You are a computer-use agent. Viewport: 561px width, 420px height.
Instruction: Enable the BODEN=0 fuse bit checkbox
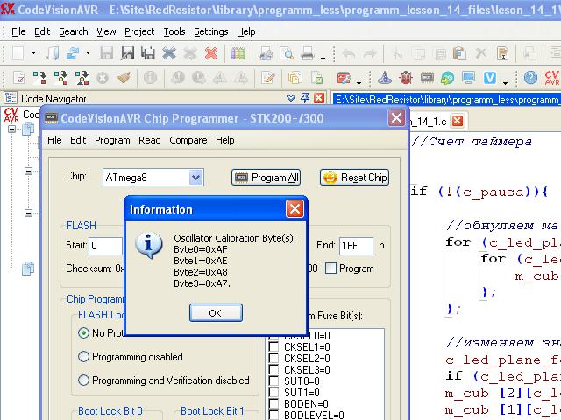(x=274, y=403)
